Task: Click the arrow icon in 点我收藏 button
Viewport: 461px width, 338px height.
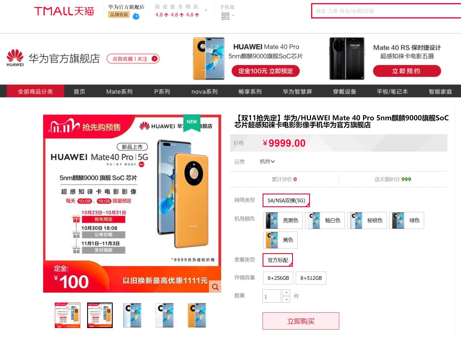Action: point(154,59)
